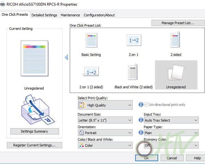Pick the 2 sided preset icon
Screen dimensions: 205x164
pos(175,40)
